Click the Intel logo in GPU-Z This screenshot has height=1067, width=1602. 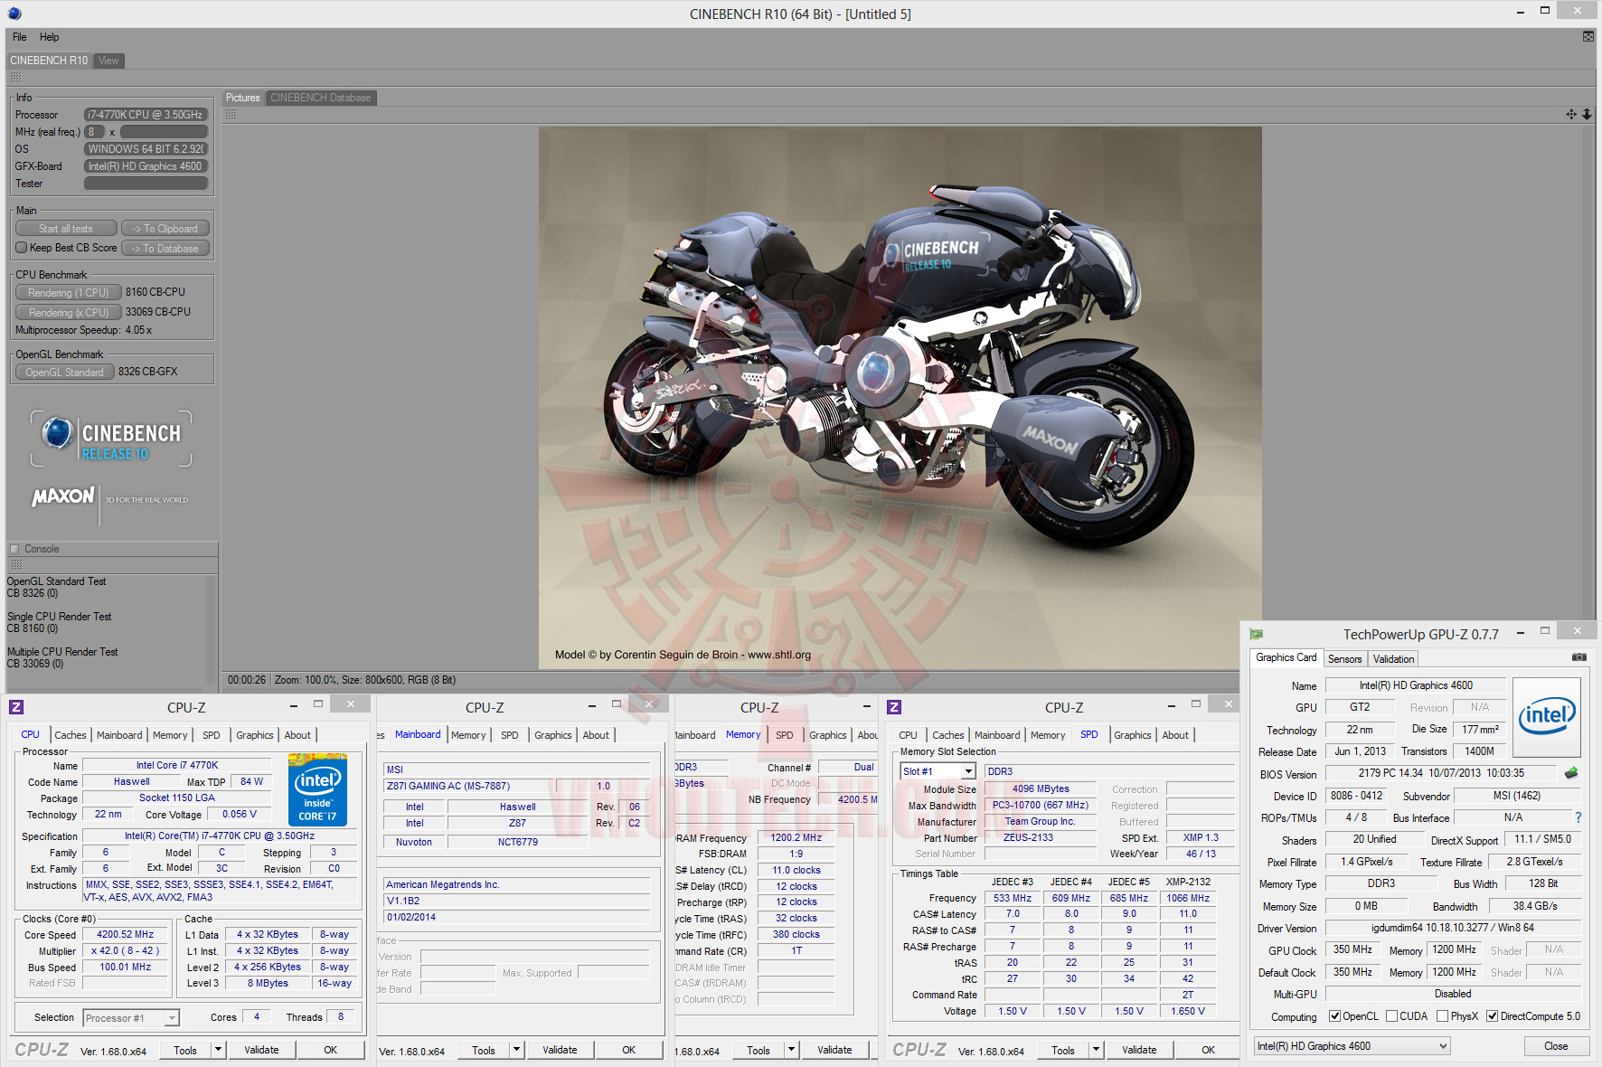[x=1547, y=717]
